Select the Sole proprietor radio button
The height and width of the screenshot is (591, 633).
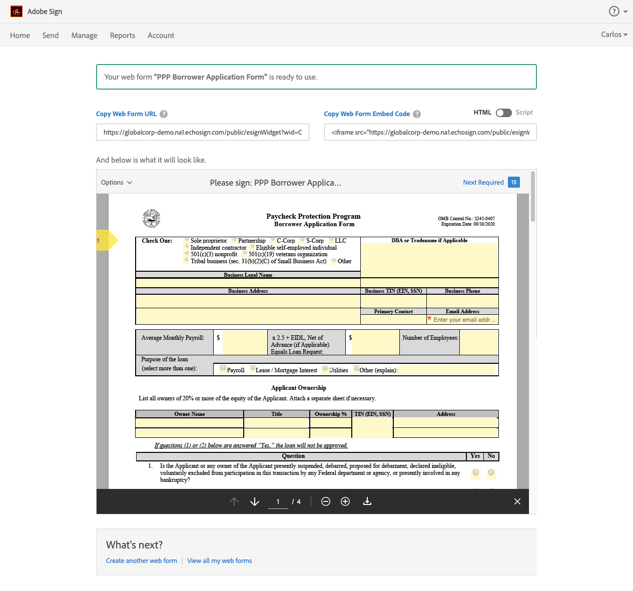click(187, 240)
